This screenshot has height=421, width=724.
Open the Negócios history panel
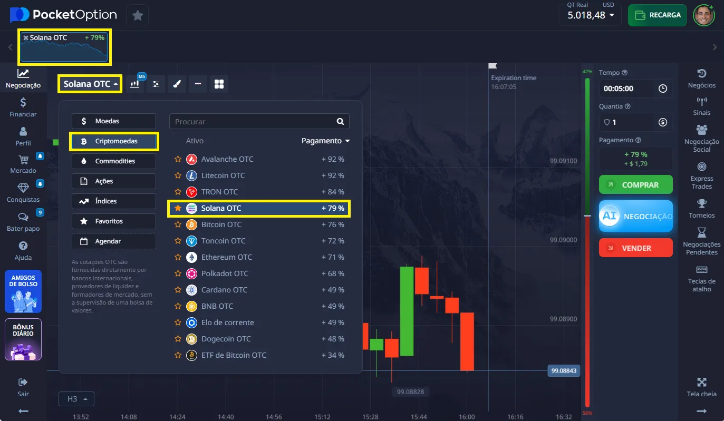(702, 79)
